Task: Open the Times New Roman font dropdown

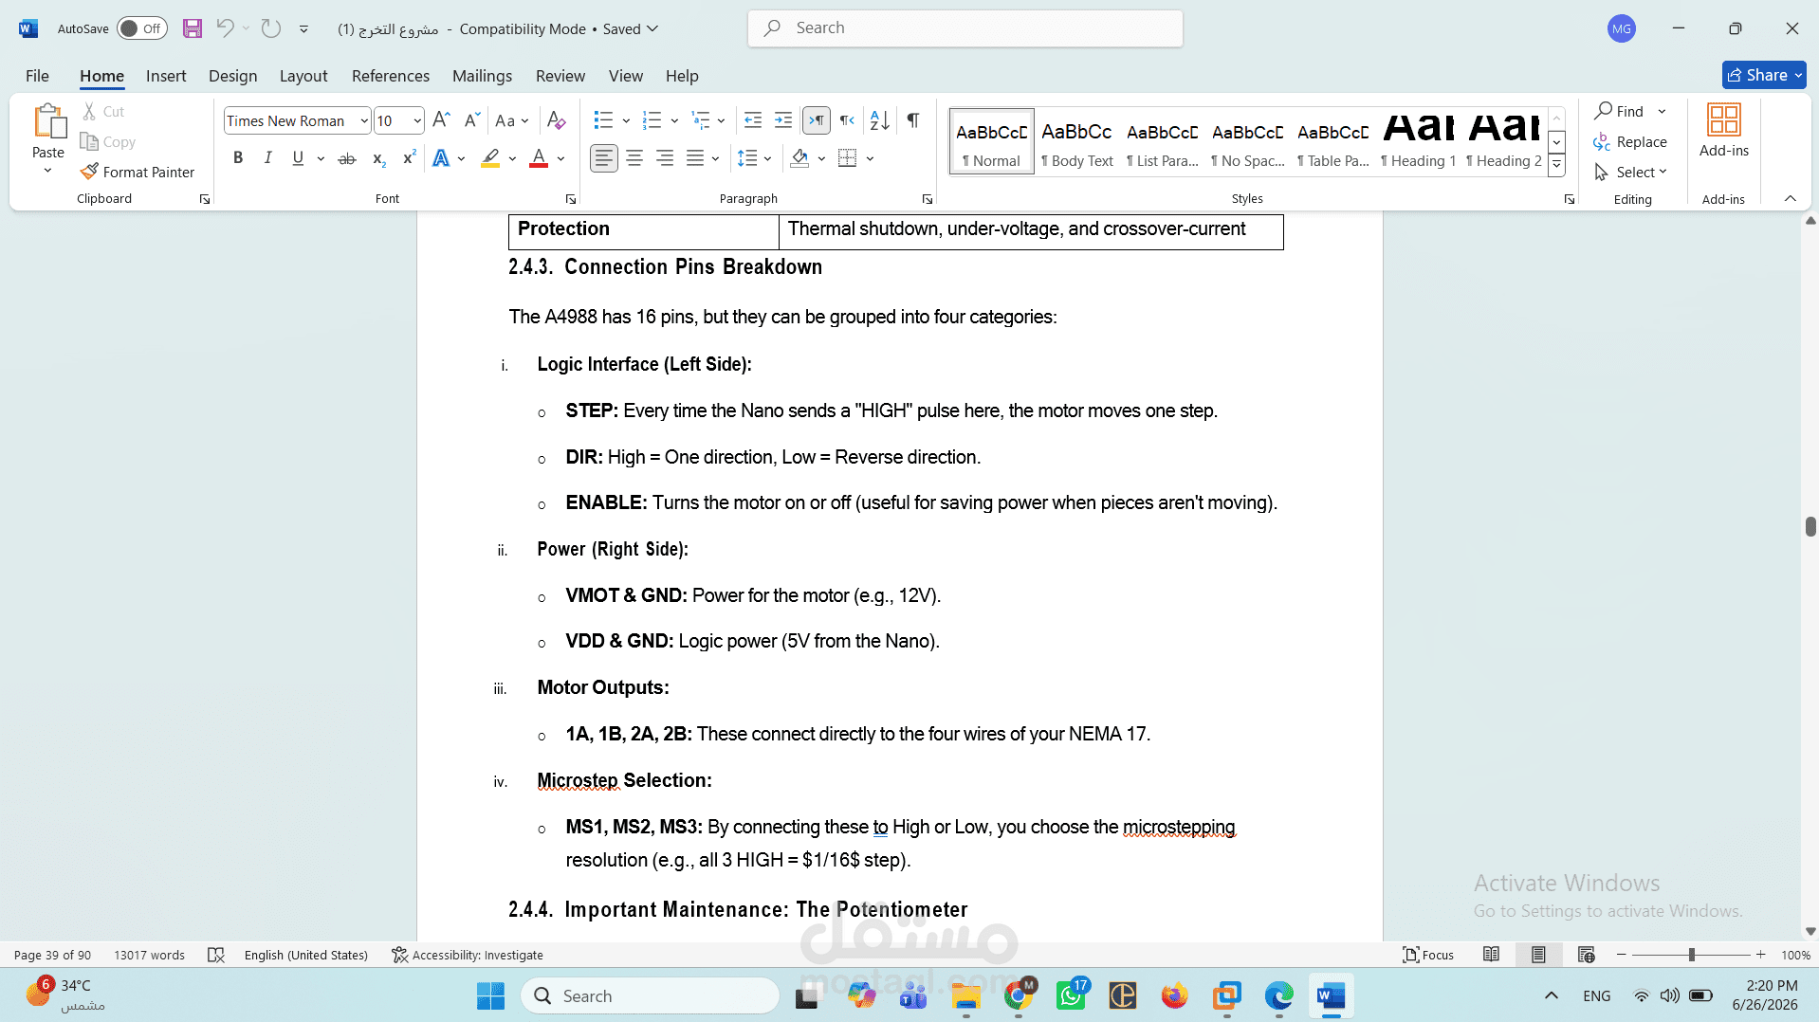Action: click(297, 120)
